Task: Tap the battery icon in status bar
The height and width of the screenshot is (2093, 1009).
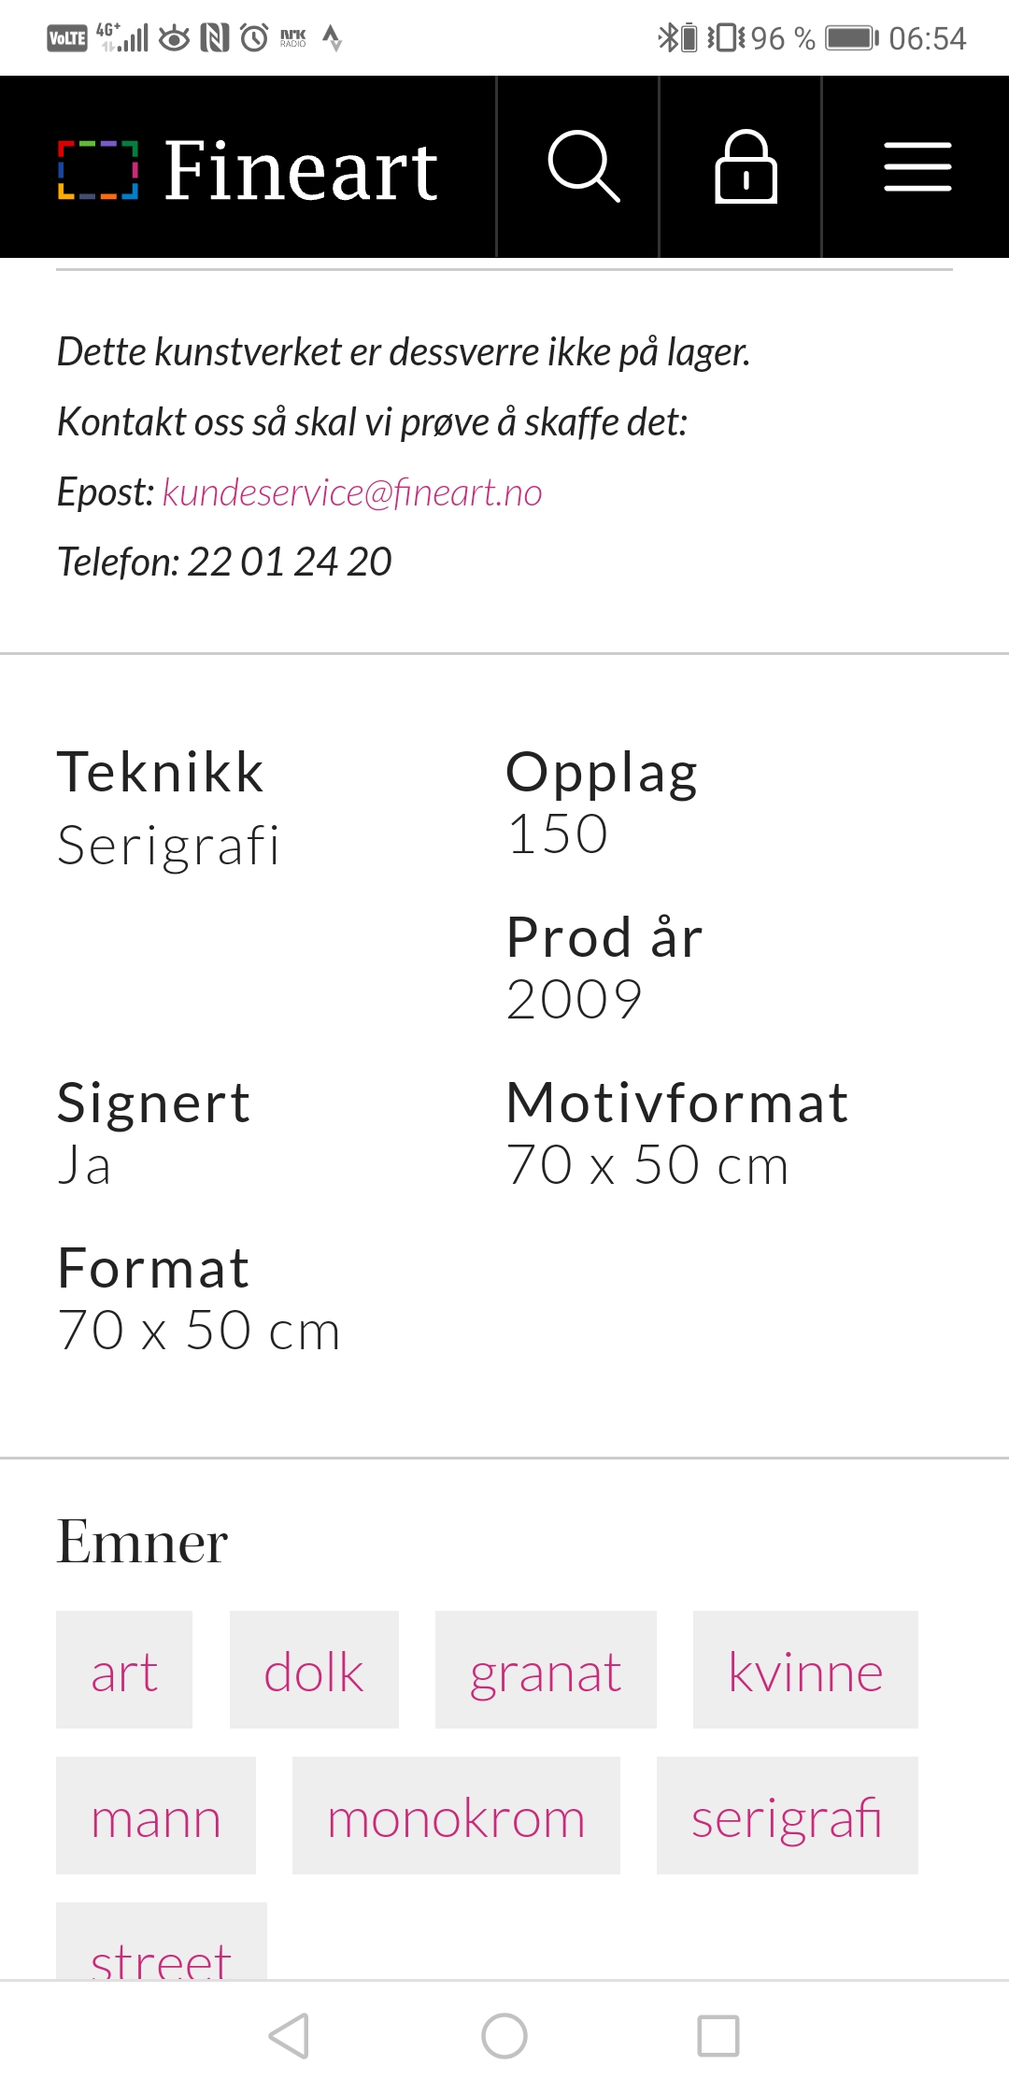Action: [852, 38]
